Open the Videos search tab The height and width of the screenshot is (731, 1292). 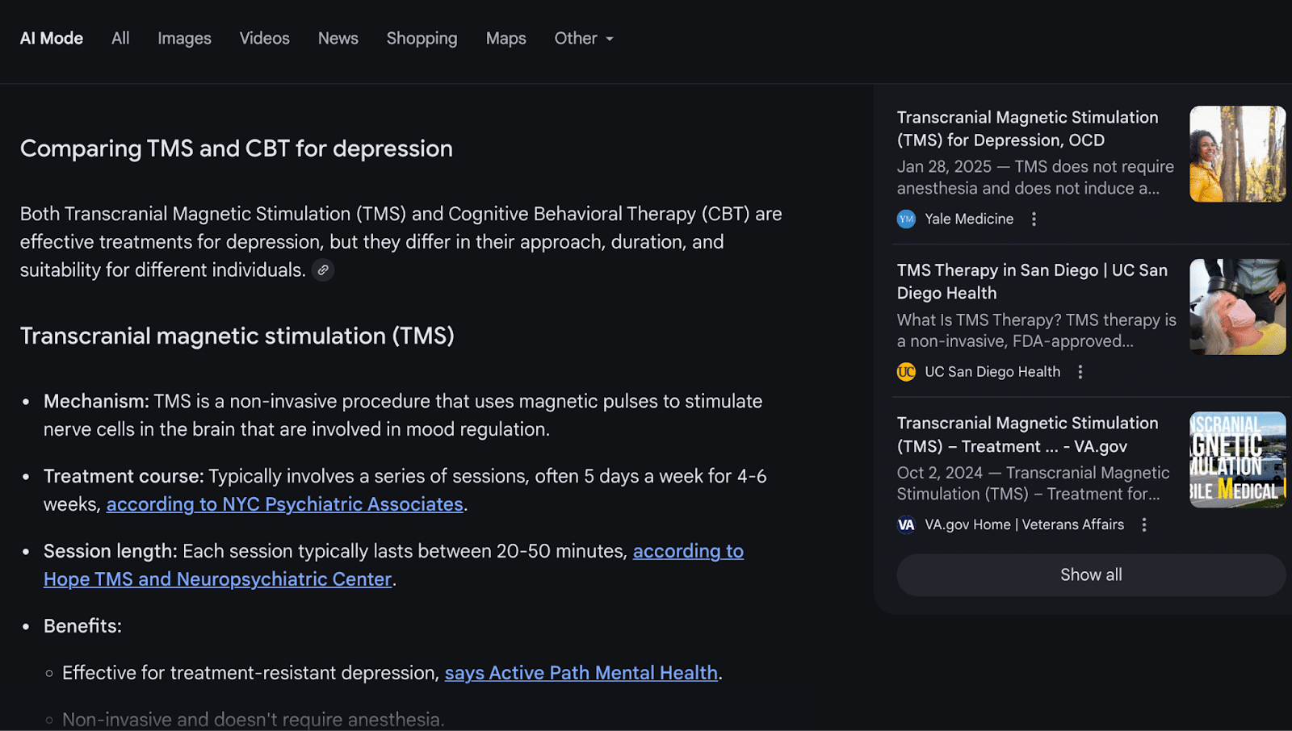264,39
